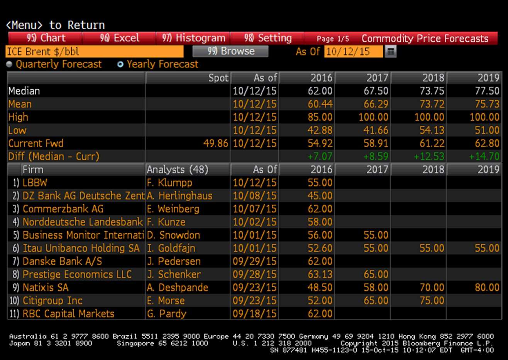Click analyst name A. Herlinghaus
Screen dimensions: 508x360
[179, 196]
